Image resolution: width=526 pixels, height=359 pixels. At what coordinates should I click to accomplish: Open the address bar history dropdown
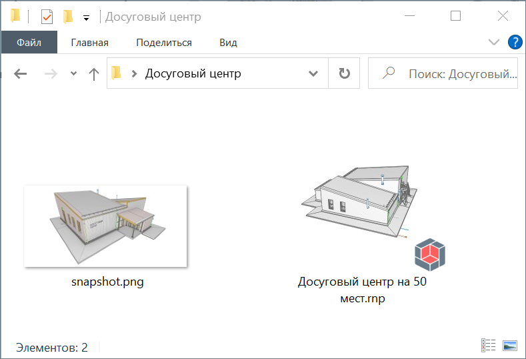(313, 73)
